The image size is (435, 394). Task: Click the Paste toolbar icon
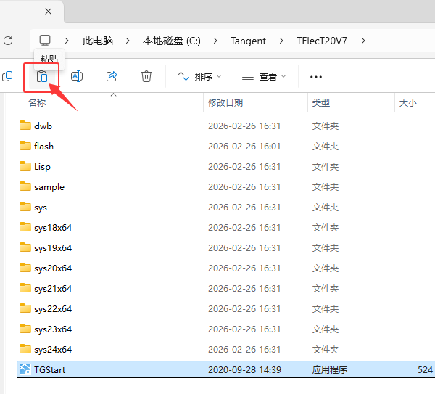(42, 76)
